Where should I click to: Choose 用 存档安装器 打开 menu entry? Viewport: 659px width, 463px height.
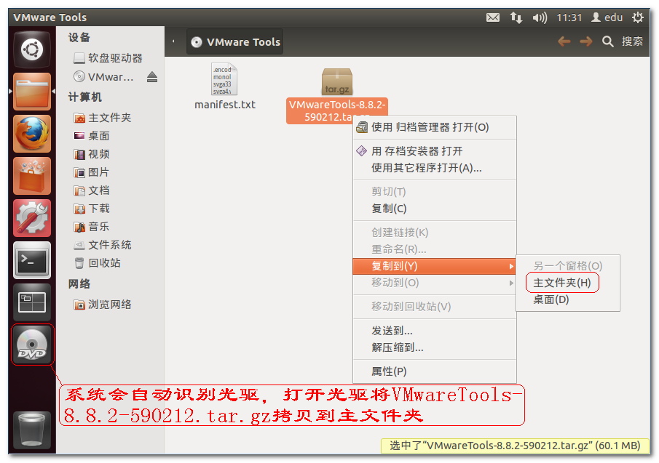pyautogui.click(x=434, y=151)
